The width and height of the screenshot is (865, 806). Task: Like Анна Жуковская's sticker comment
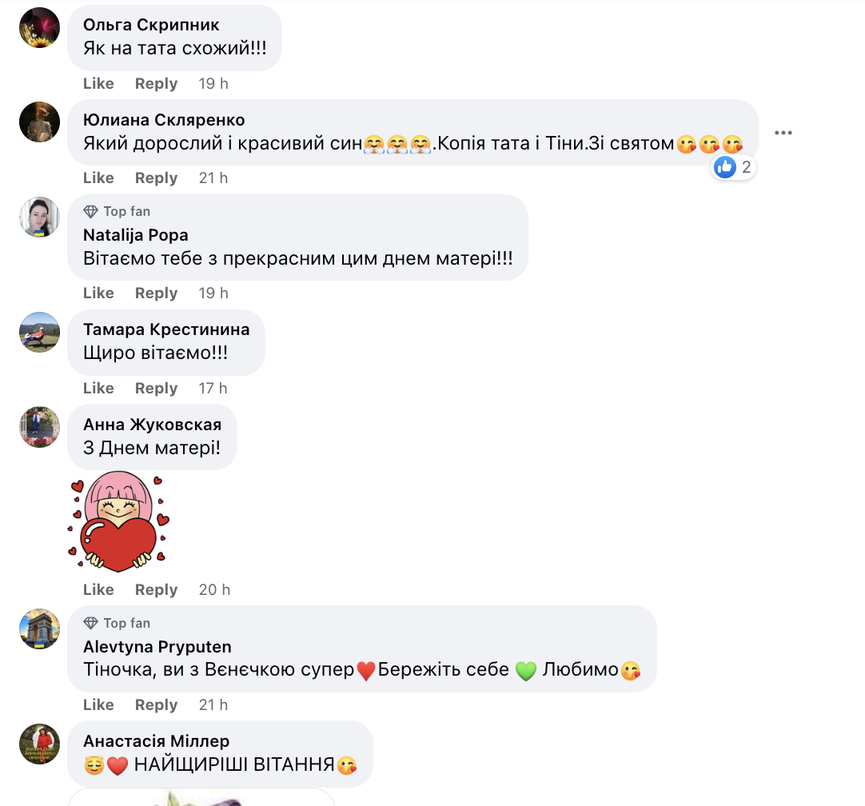[98, 589]
